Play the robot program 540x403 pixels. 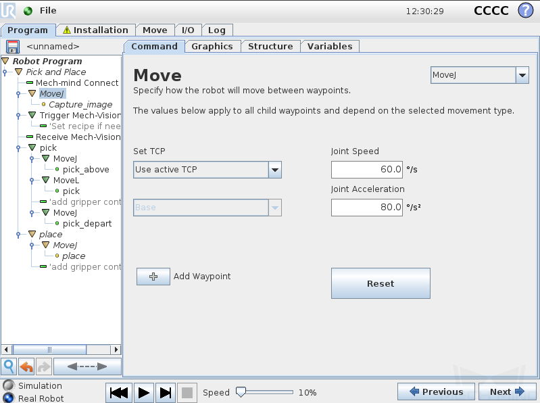coord(143,393)
